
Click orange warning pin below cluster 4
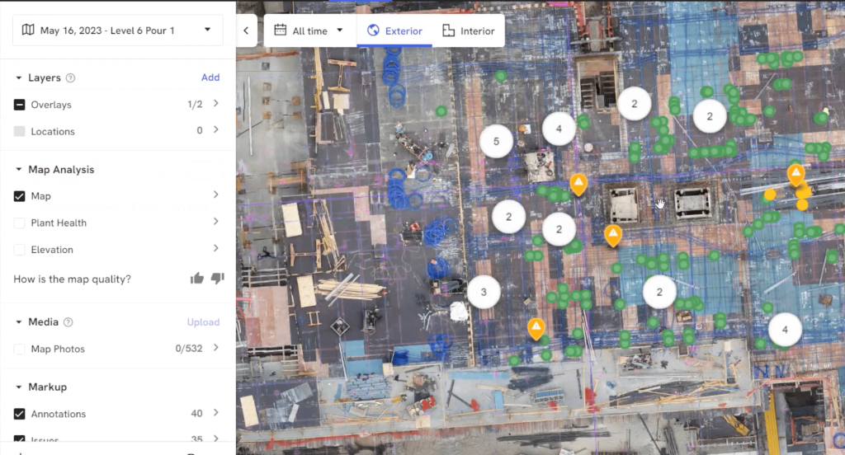[x=578, y=184]
